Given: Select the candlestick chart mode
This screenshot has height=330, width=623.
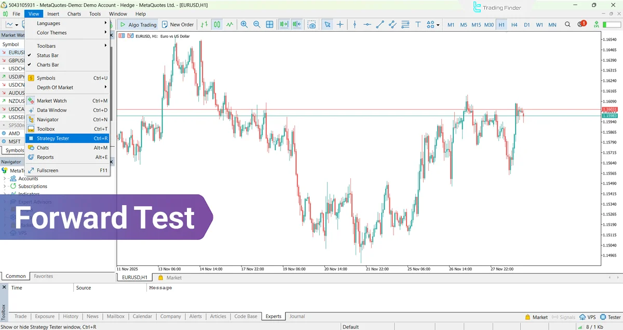Looking at the screenshot, I should click(217, 24).
